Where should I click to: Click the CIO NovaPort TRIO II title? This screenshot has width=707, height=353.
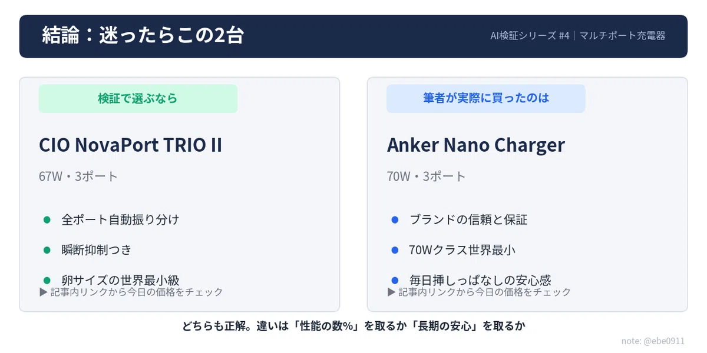(131, 145)
